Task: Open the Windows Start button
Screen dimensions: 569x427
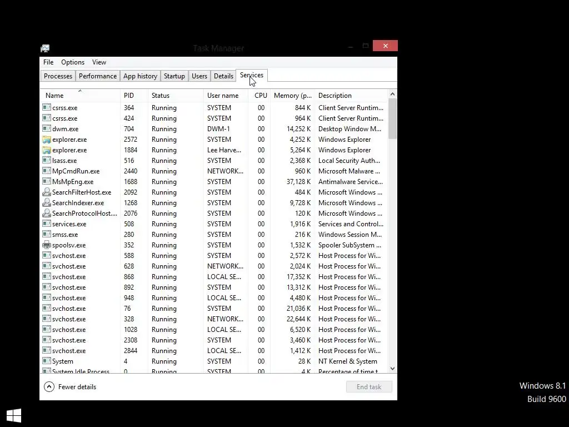Action: click(x=14, y=415)
